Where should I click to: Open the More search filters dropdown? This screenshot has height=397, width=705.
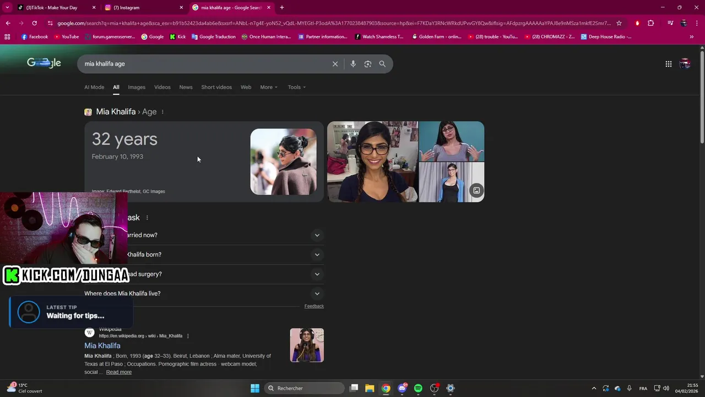pos(269,87)
